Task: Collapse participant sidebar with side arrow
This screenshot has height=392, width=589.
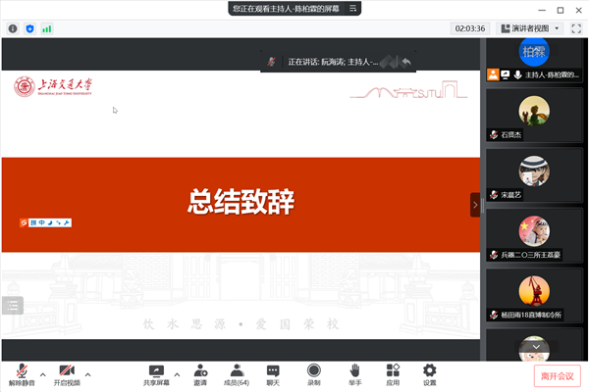Action: tap(475, 205)
